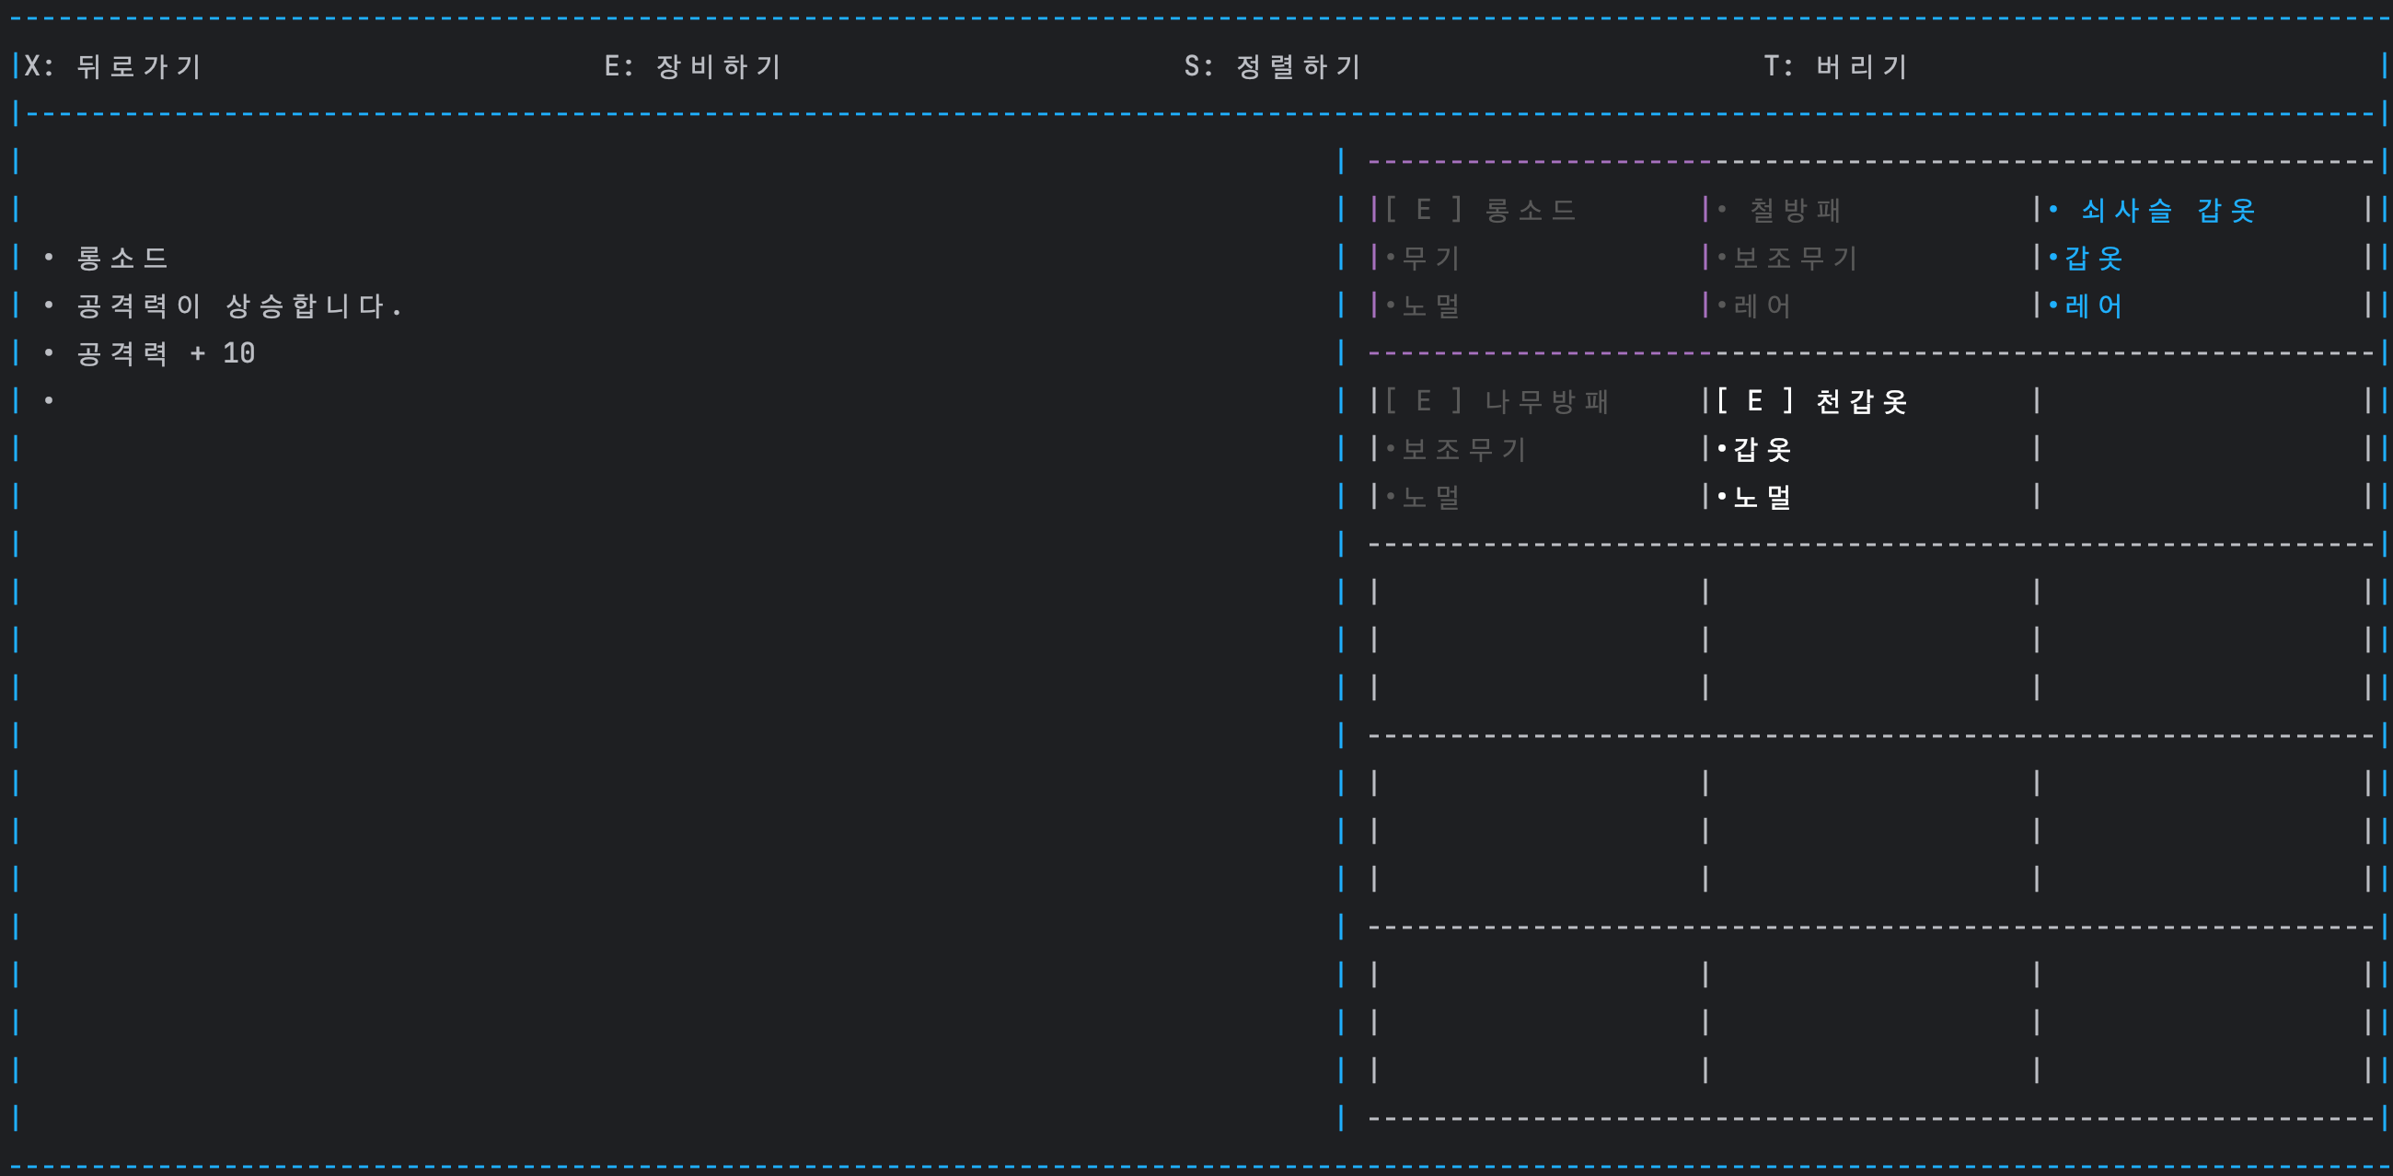Toggle the [E] marker on 나무방패
Viewport: 2393px width, 1176px height.
[x=1423, y=401]
